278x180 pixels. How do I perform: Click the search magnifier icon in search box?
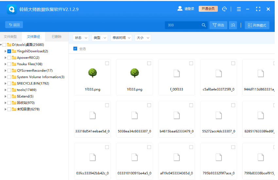(204, 25)
